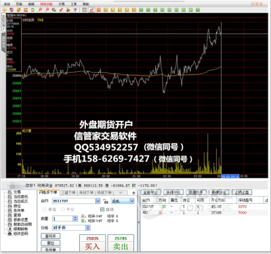
Task: Select 持仓 in the left tree
Action: tap(17, 206)
